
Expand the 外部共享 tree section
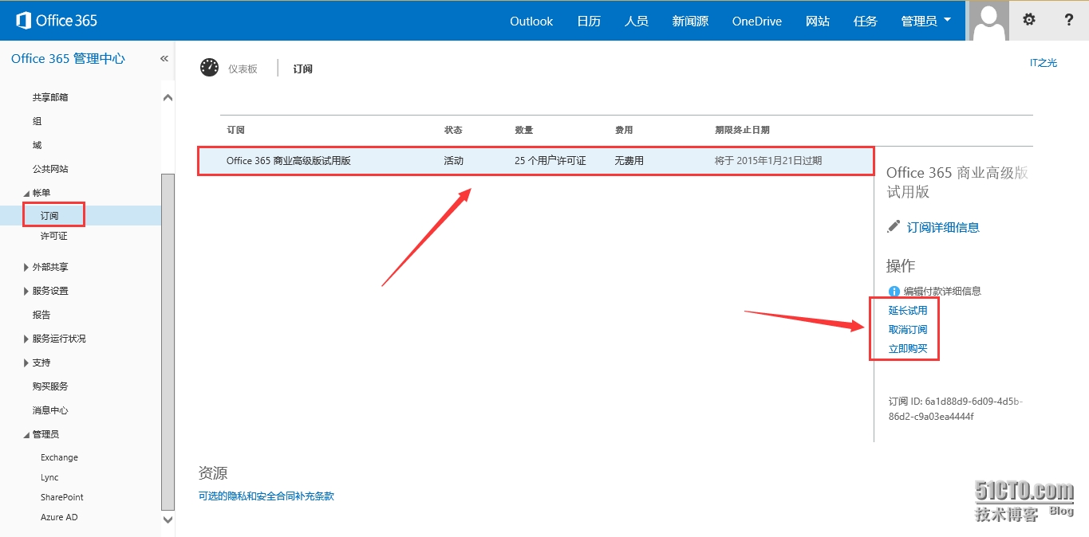pos(26,267)
